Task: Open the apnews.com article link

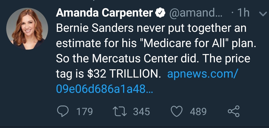Action: 202,74
